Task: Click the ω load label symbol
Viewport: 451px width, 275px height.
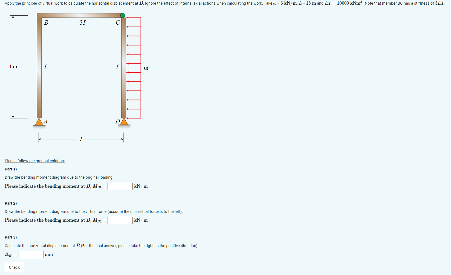Action: click(146, 68)
